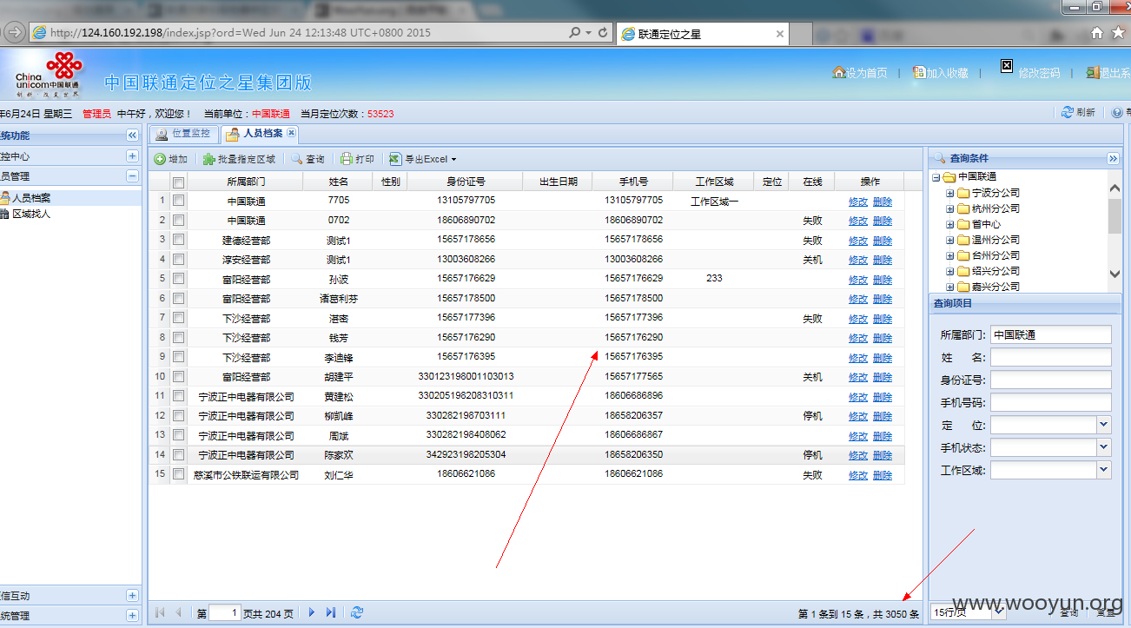Toggle the select-all header checkbox
The height and width of the screenshot is (628, 1131).
click(178, 182)
